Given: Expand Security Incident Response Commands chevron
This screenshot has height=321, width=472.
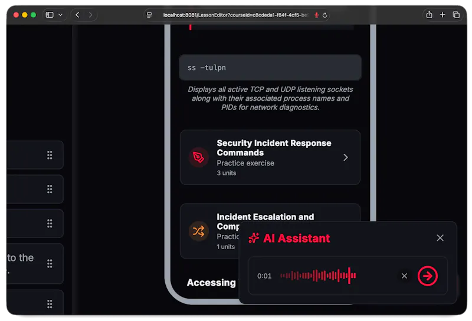Looking at the screenshot, I should tap(346, 157).
